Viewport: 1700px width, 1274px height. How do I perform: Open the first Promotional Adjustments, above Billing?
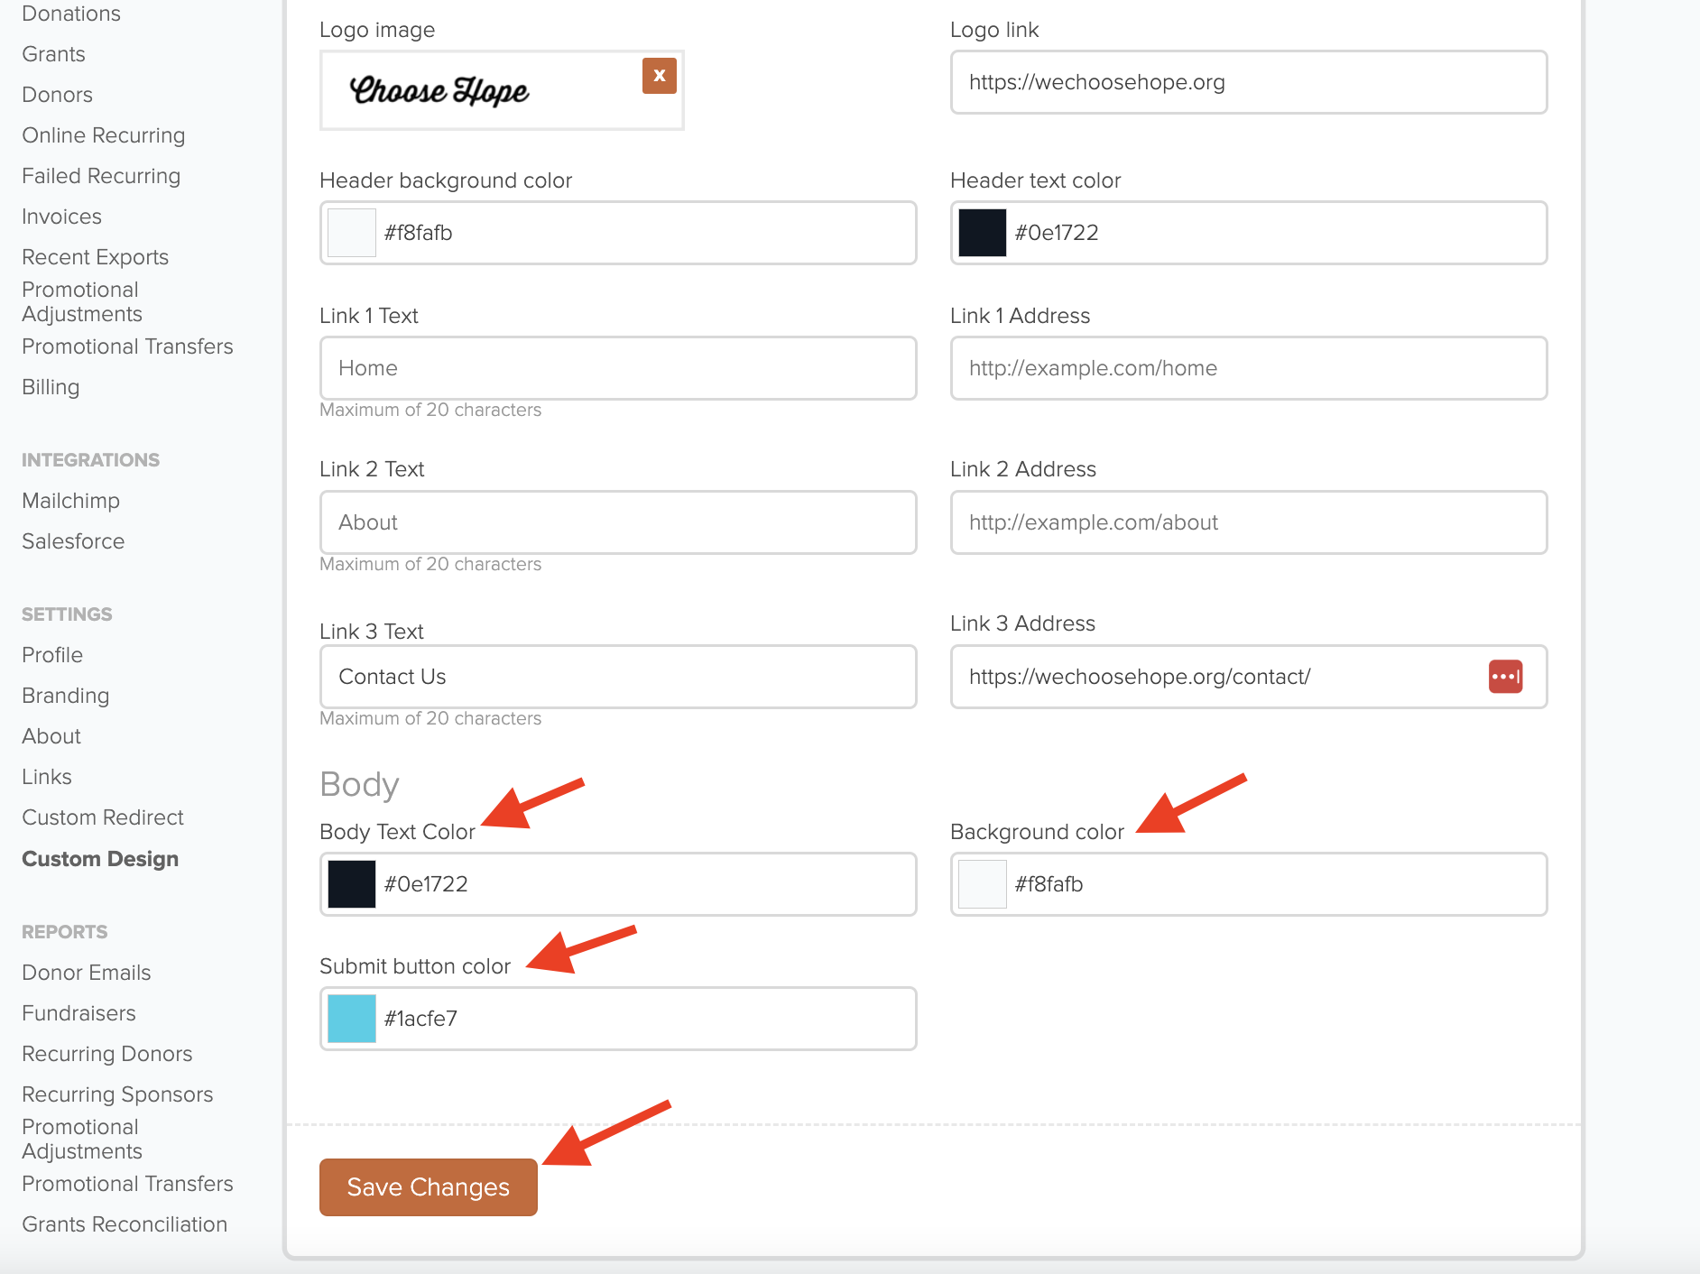82,301
